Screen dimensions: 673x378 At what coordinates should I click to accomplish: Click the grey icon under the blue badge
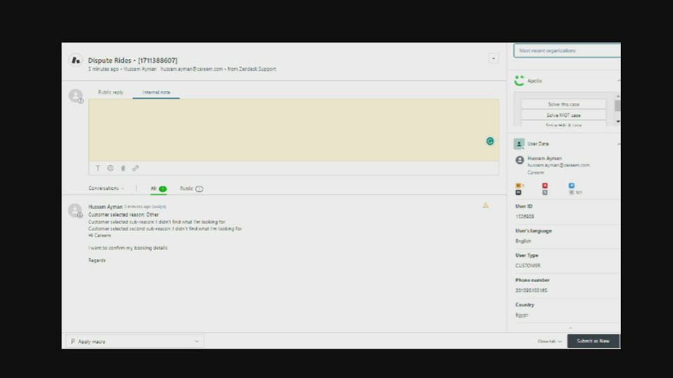571,192
